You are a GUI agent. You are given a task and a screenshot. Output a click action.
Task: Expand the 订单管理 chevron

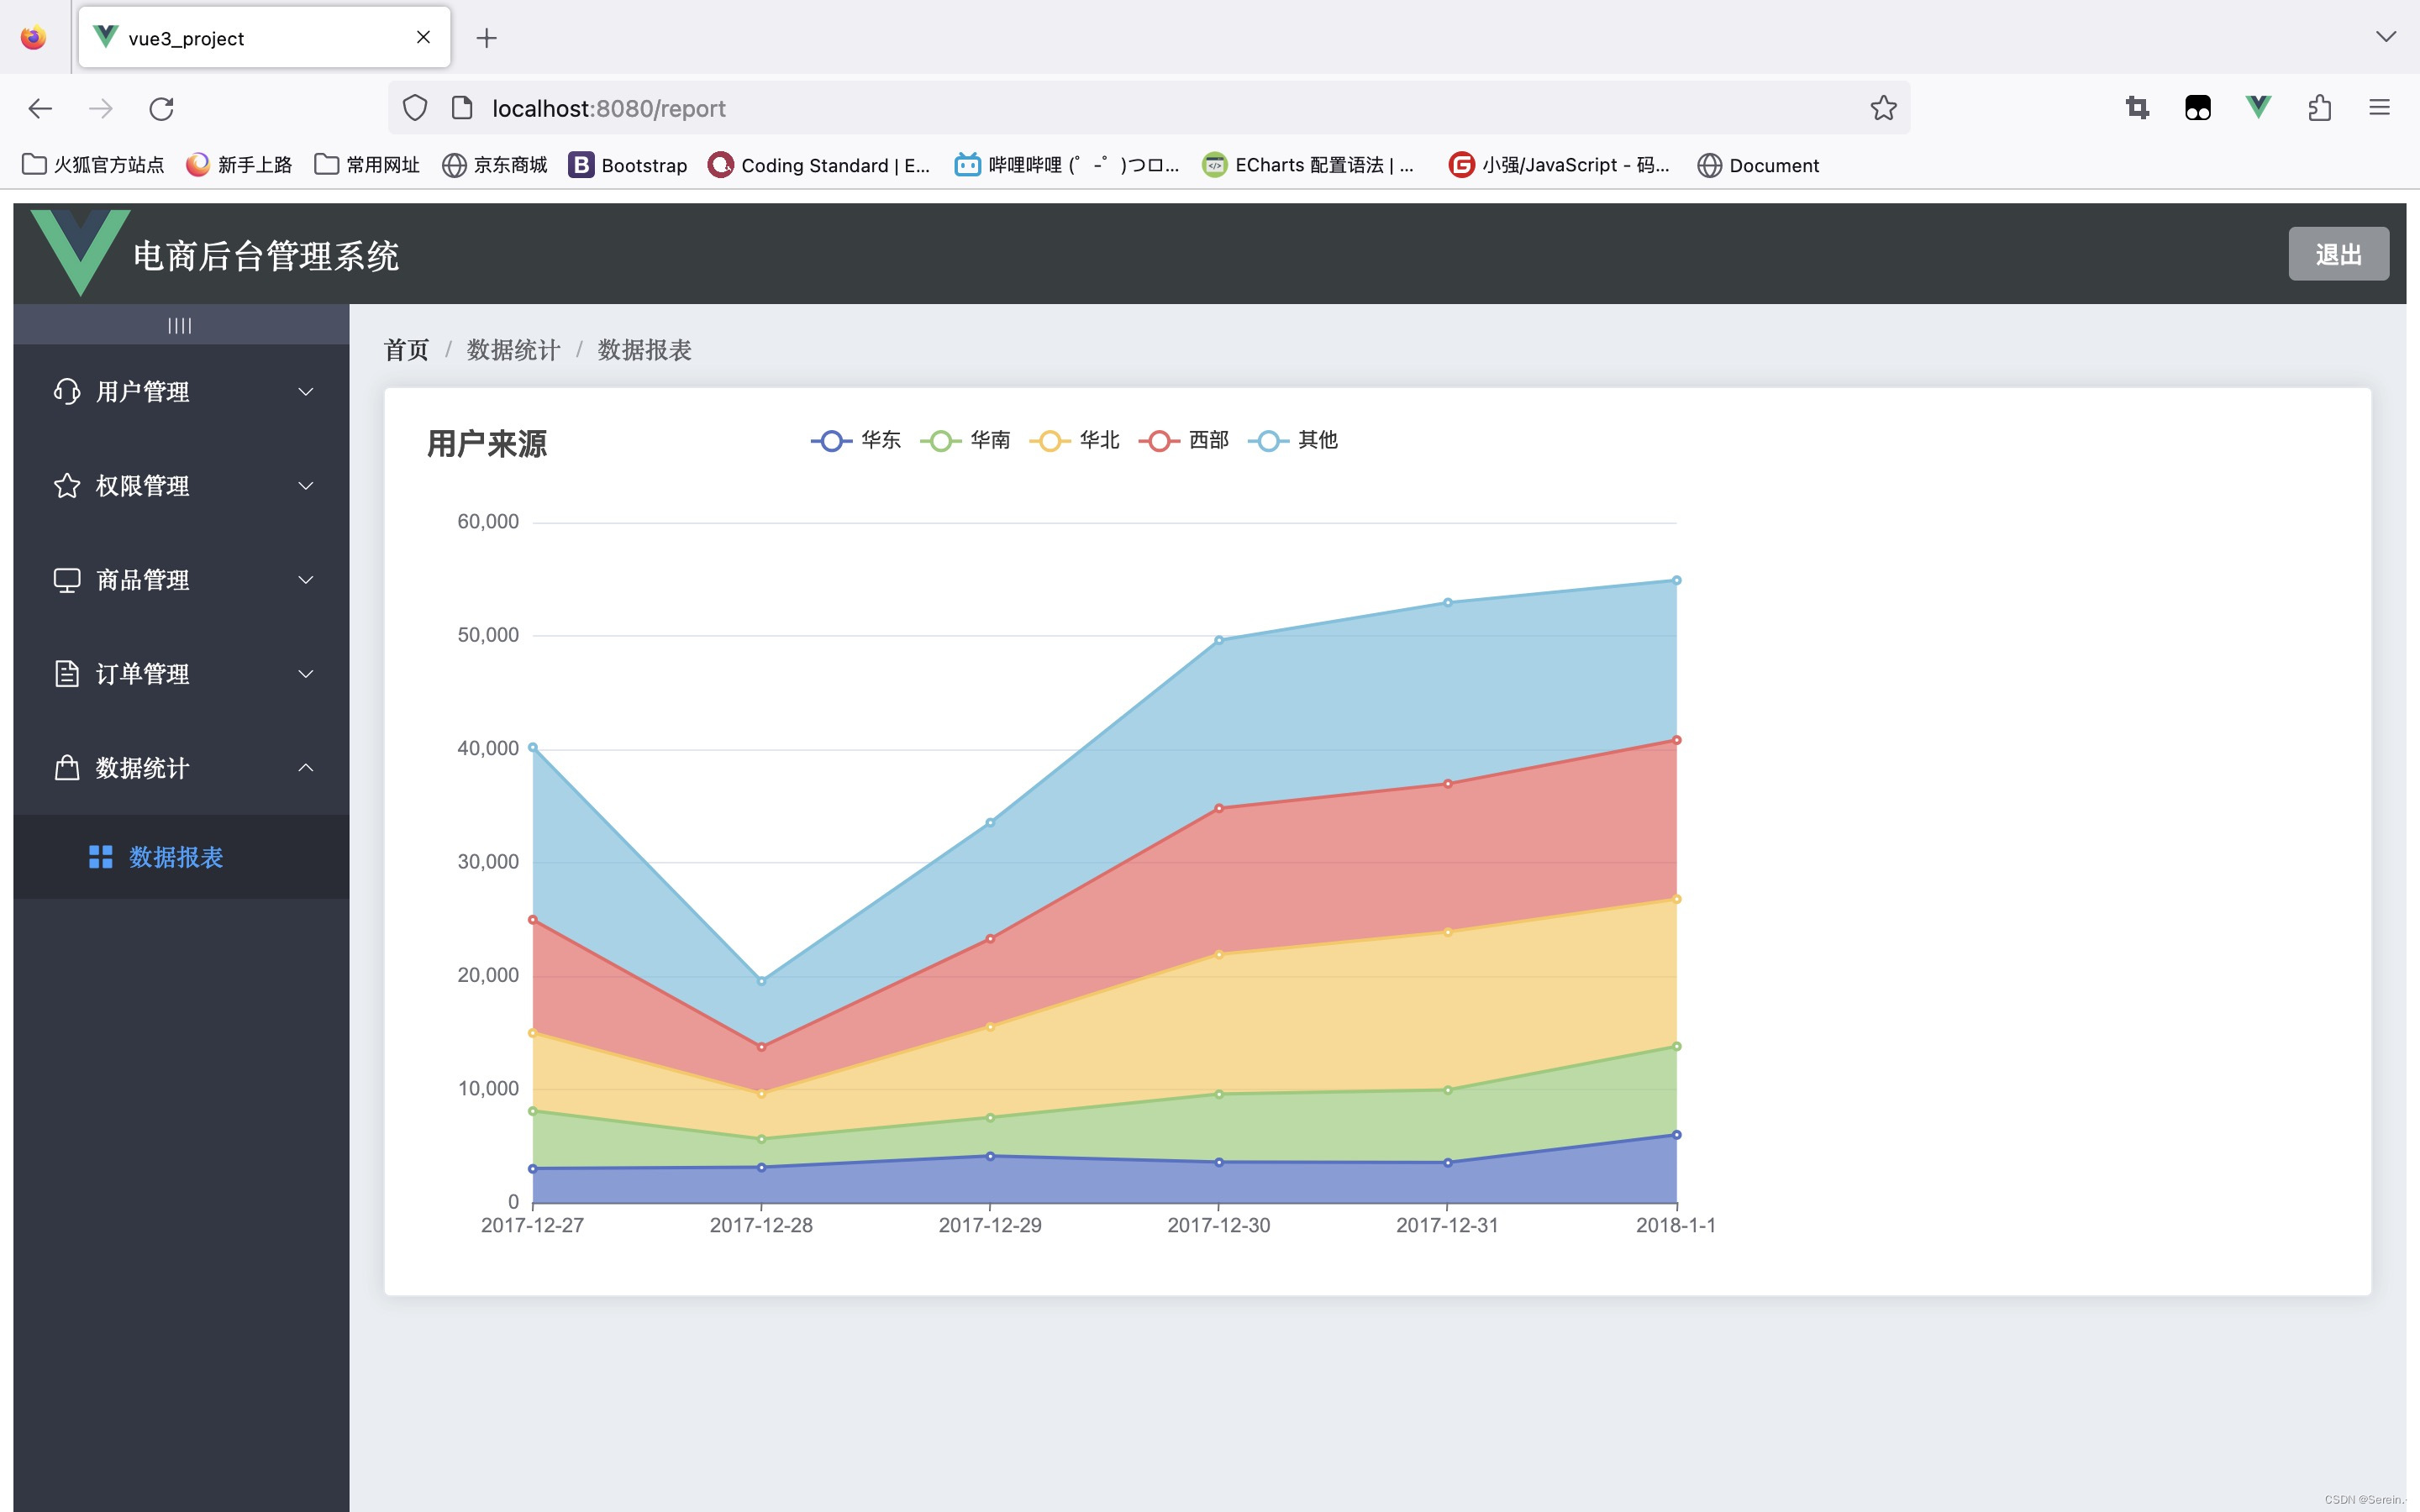click(306, 674)
